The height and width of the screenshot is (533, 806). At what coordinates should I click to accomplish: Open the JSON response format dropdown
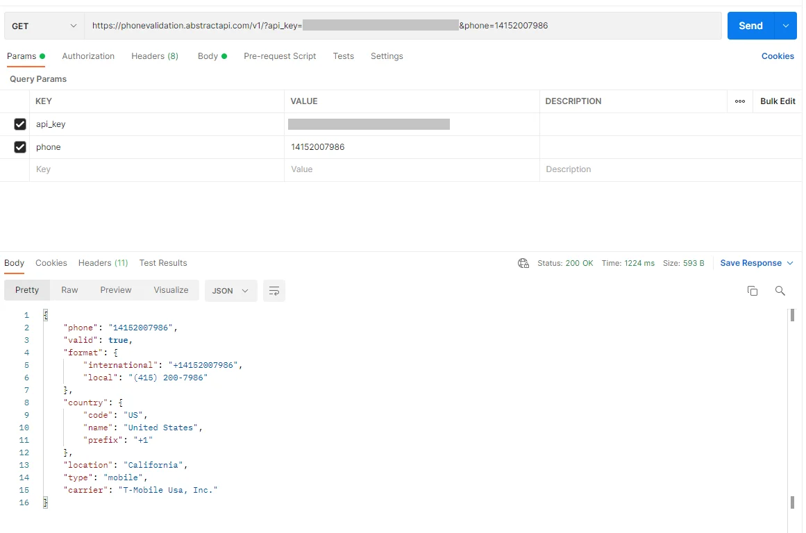(230, 291)
